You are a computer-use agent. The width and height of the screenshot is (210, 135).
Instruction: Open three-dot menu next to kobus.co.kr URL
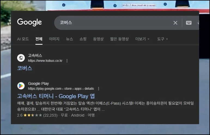pos(67,61)
